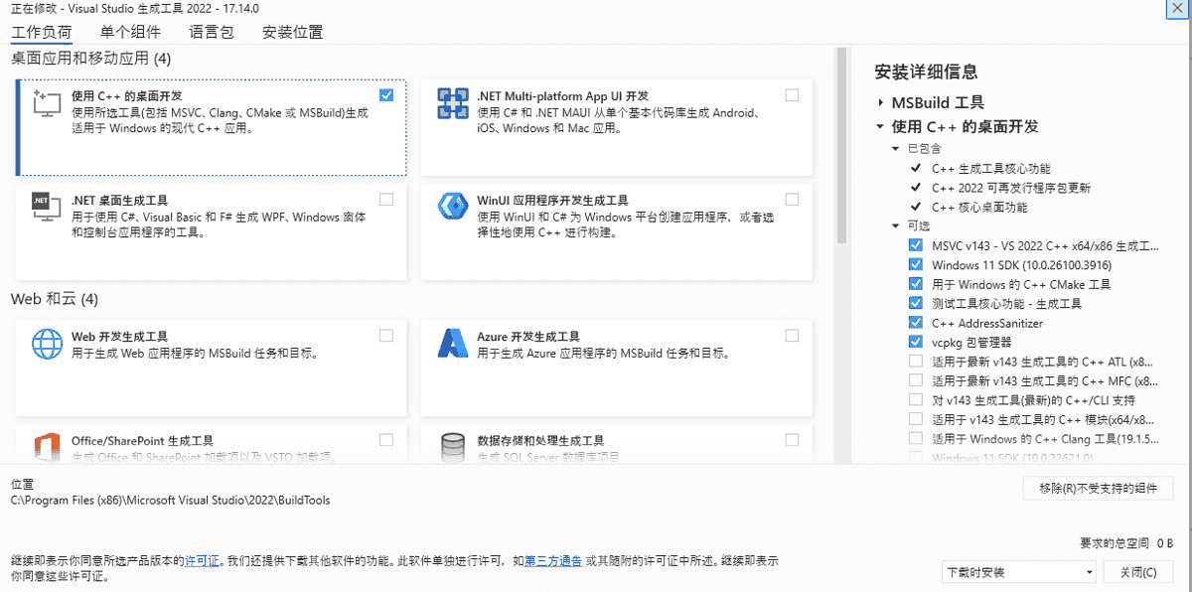
Task: Click the C++ 2022 可再发行程序包更新 item
Action: (1010, 188)
